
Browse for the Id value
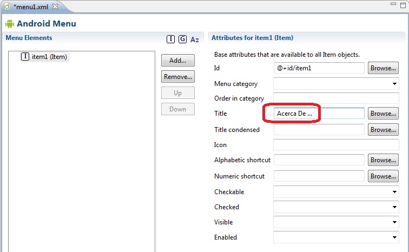(x=383, y=68)
